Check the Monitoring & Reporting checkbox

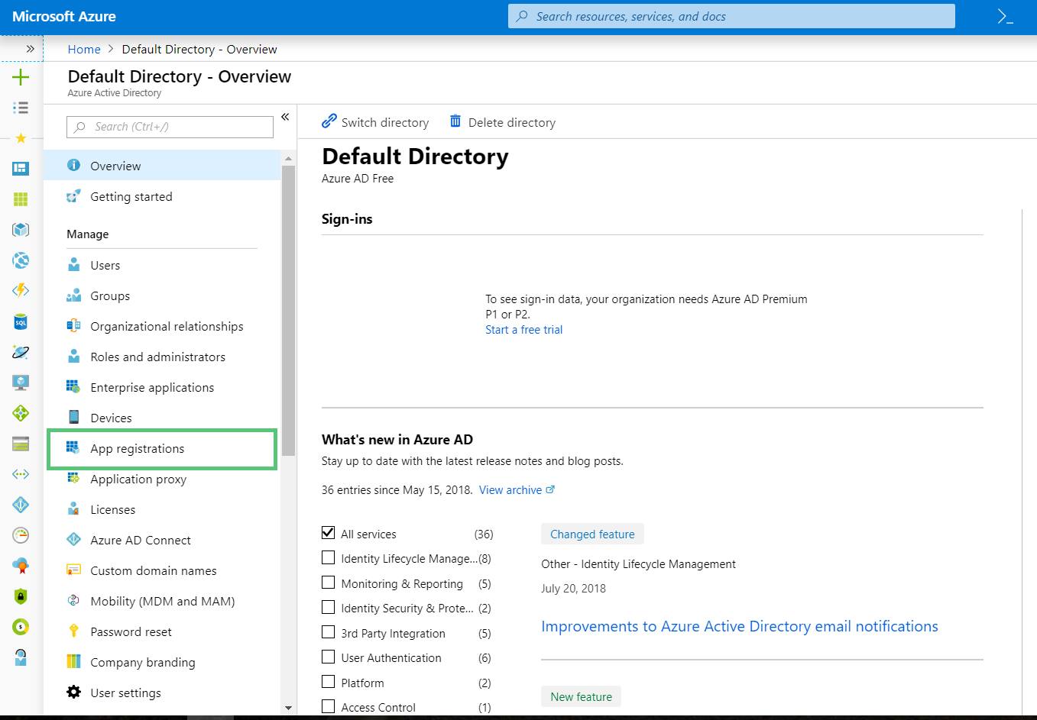click(329, 583)
